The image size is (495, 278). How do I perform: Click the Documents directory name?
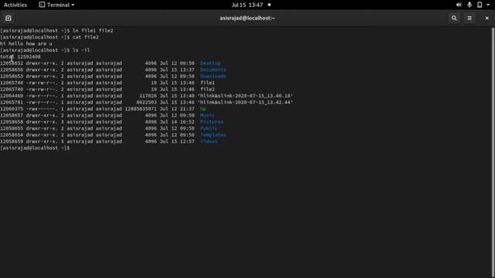tap(213, 69)
